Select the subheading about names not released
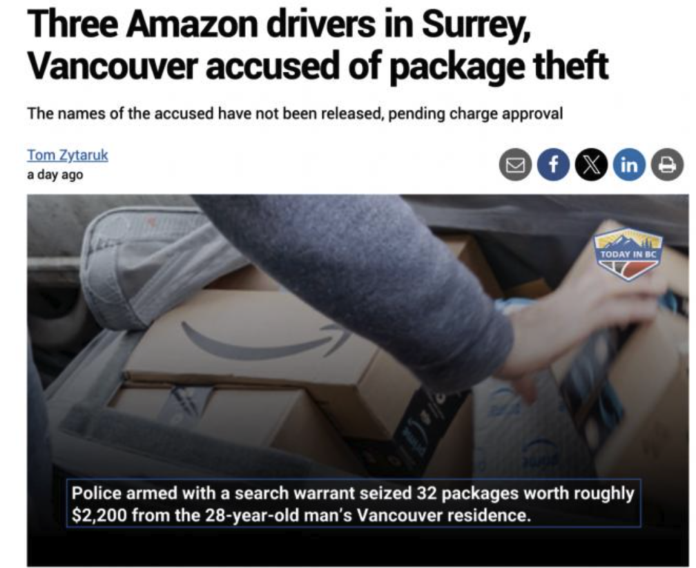This screenshot has width=696, height=568. point(295,113)
